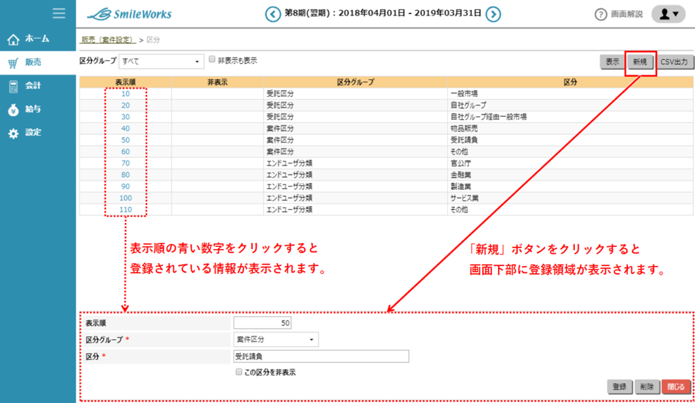Expand the 区分グループ filter dropdown

tap(162, 61)
